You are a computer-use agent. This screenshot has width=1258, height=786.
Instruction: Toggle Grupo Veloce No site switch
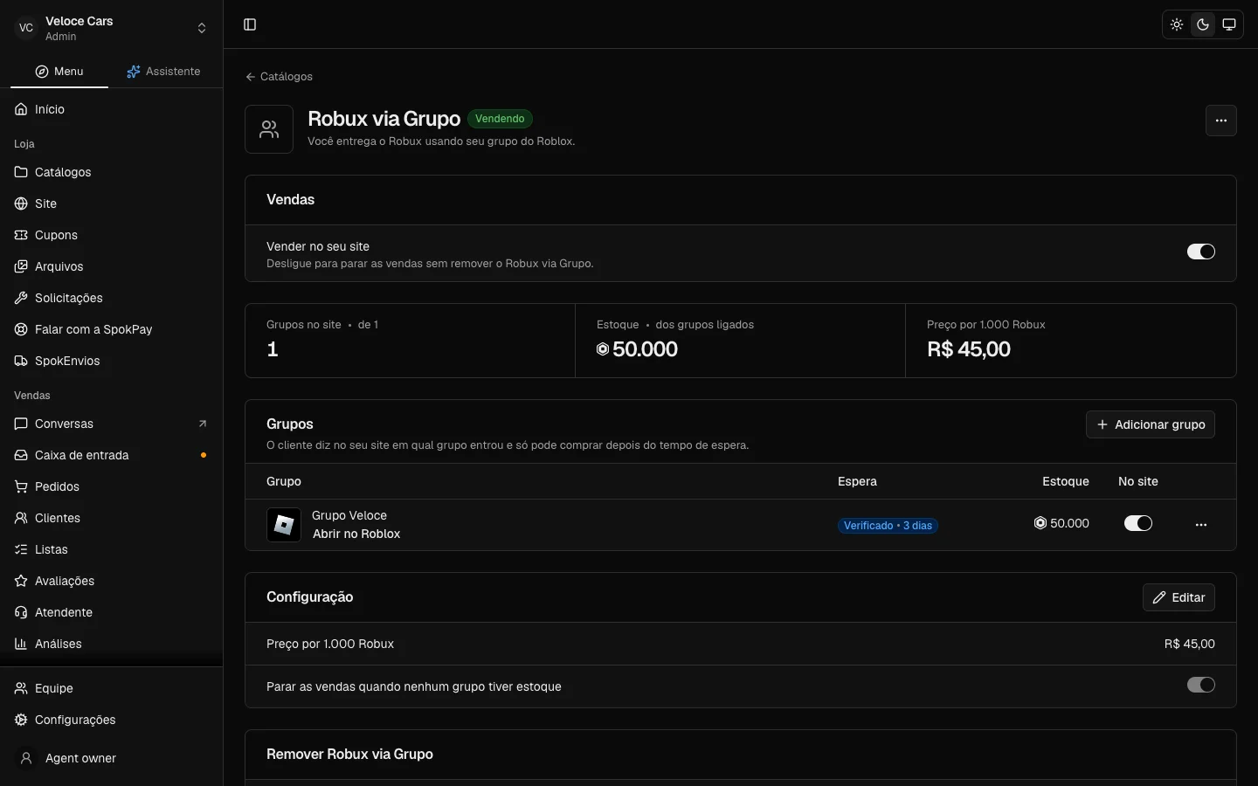(1137, 523)
